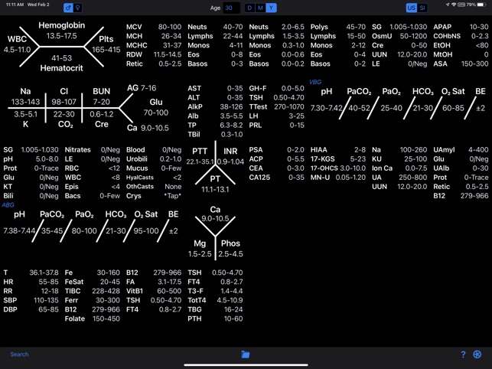Switch age unit to Years (Y)

[271, 8]
